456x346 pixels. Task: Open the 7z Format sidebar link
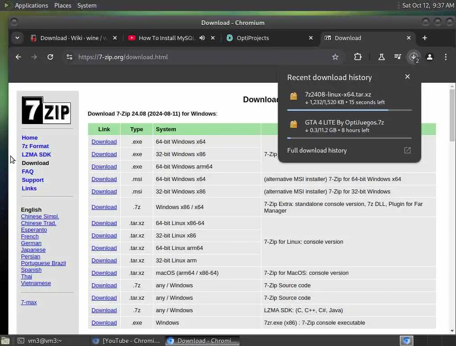35,146
